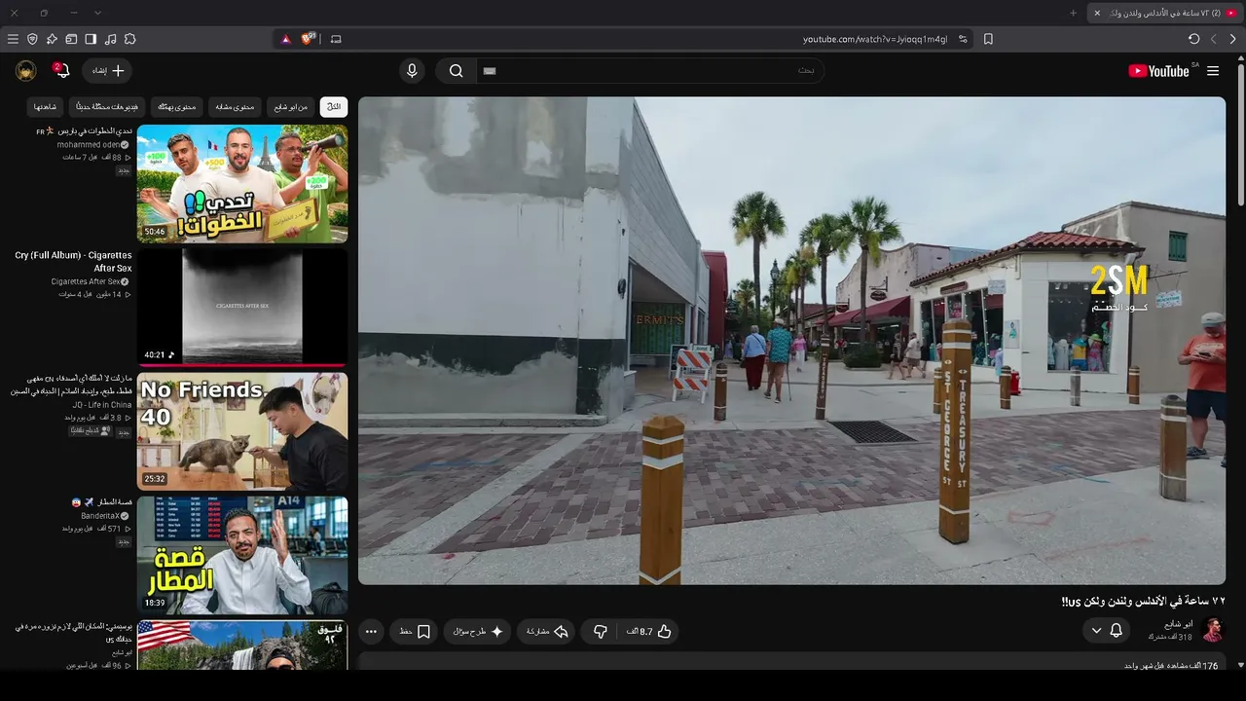Select the 'محتوى يهمّك' filter chip
Screen dimensions: 1246x701
tap(177, 106)
